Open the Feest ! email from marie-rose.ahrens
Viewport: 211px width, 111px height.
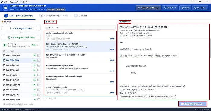[80, 36]
